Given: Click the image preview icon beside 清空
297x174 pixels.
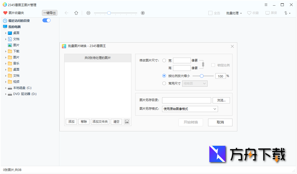Looking at the screenshot, I should pos(127,121).
